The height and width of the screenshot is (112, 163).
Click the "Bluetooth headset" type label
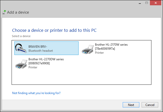tap(41, 51)
